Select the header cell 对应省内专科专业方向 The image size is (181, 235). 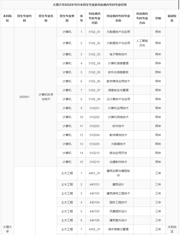coord(142,18)
